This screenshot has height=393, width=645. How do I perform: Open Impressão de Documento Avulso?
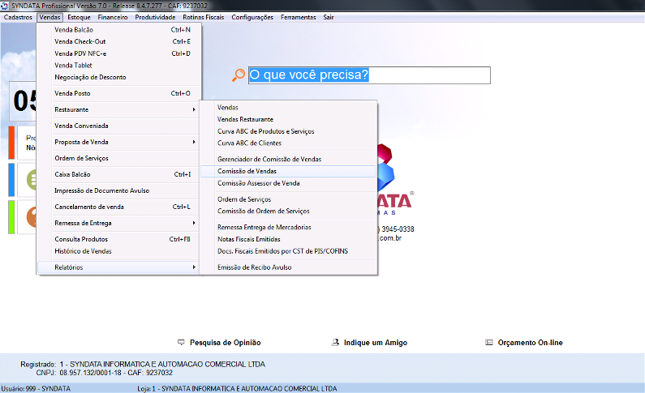pyautogui.click(x=118, y=190)
